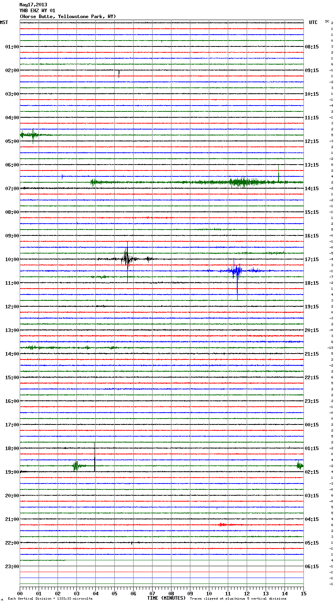
Task: Click the 12:15 UTC time label
Action: pyautogui.click(x=312, y=141)
